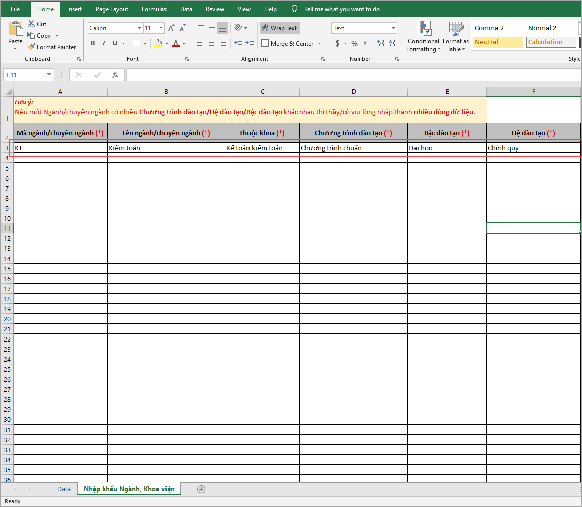The image size is (582, 507).
Task: Expand the Copy options arrow
Action: (x=57, y=36)
